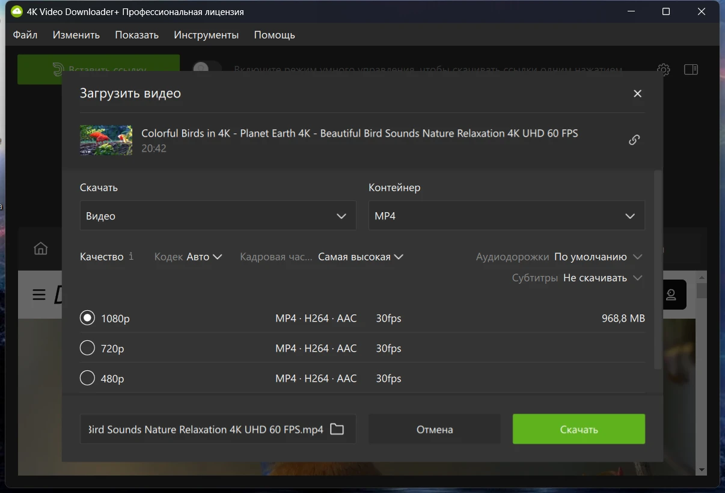Click the home icon in browser bar
725x493 pixels.
point(40,248)
